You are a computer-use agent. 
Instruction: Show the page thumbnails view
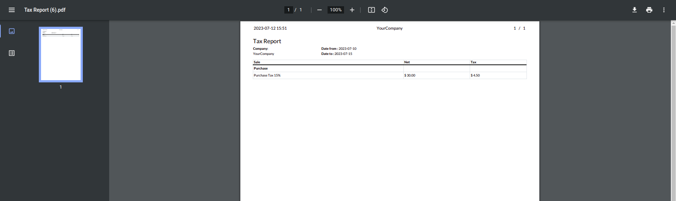point(12,31)
